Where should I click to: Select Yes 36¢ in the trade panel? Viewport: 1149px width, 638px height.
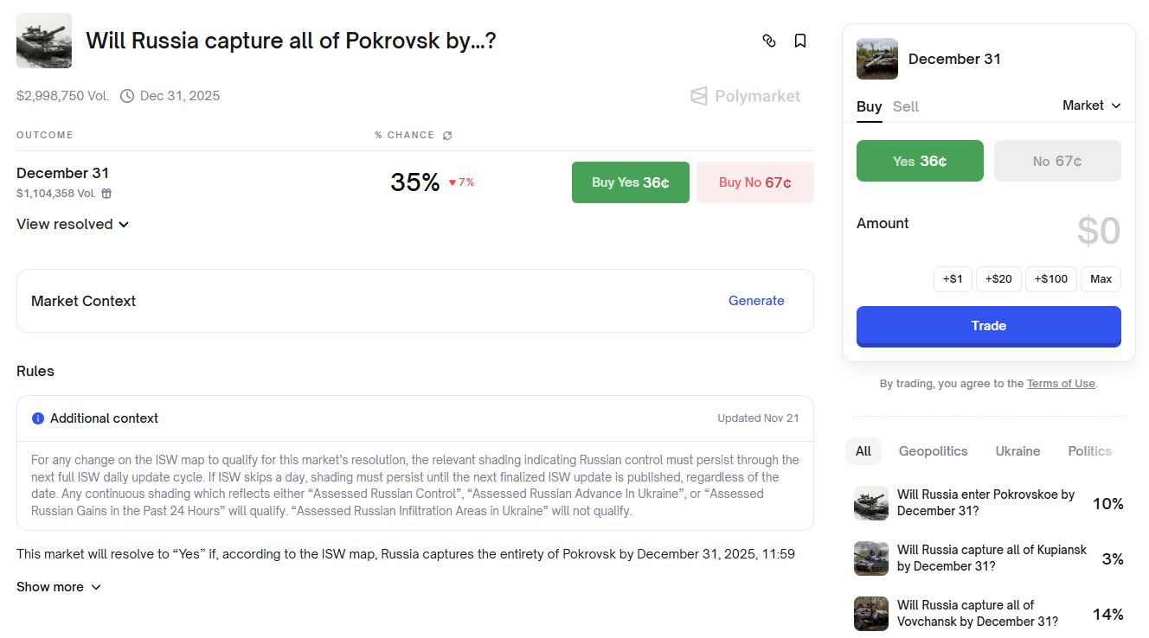[x=920, y=161]
